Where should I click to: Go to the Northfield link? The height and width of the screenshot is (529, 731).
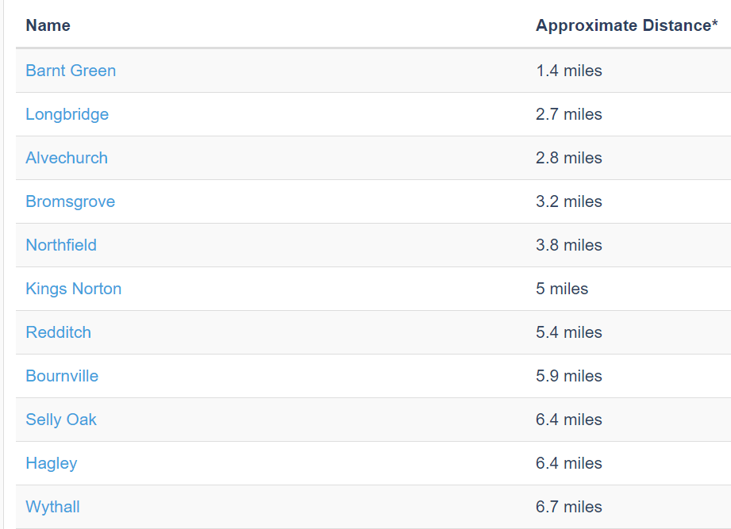[61, 245]
